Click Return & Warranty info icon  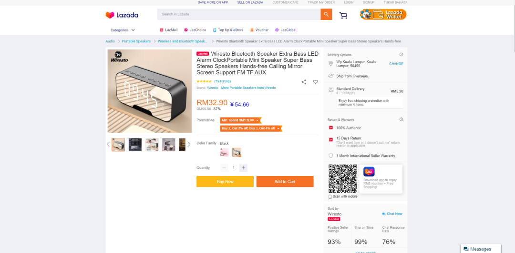click(401, 120)
